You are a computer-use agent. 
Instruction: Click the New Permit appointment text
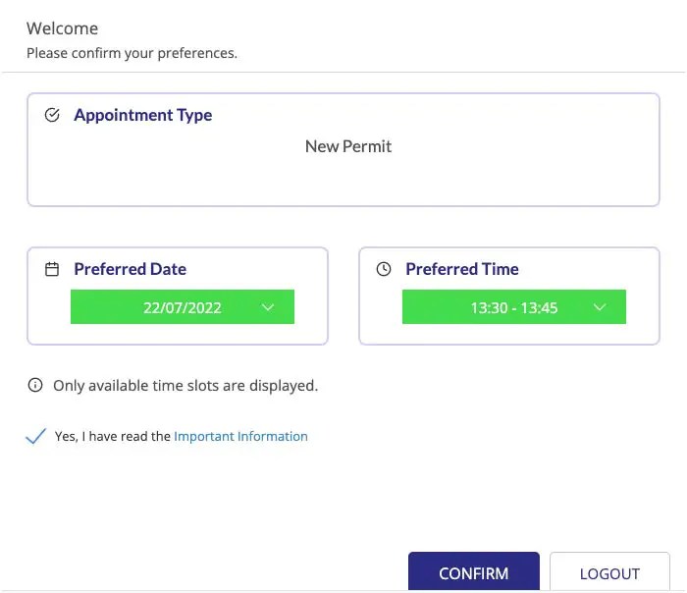point(348,146)
